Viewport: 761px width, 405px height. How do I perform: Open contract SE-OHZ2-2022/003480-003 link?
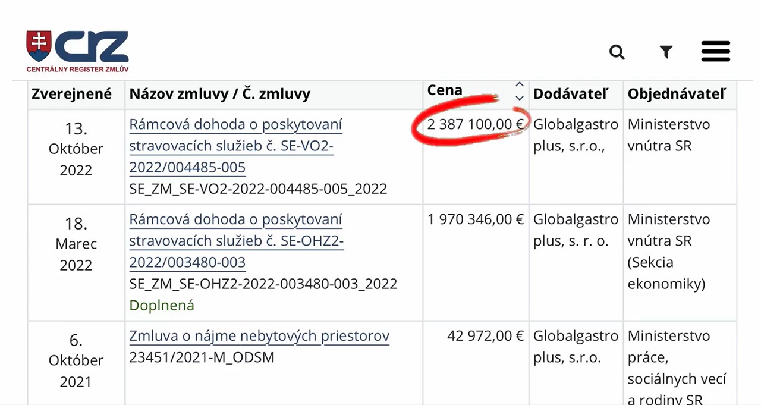(x=236, y=241)
